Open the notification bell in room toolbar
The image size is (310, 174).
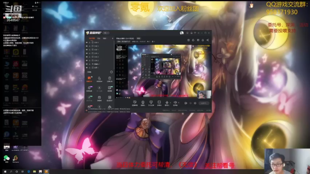[203, 40]
